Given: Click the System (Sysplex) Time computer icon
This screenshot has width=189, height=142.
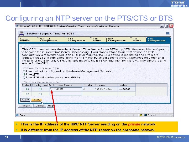Looking at the screenshot, I should [x=22, y=34].
